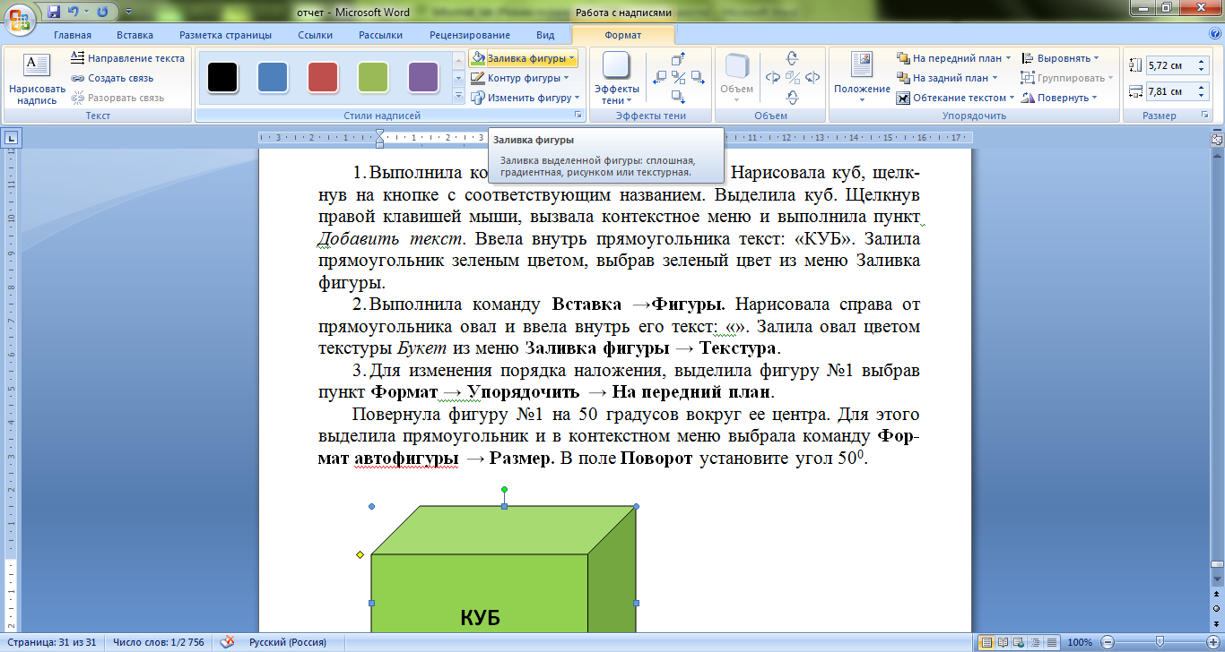The image size is (1225, 652).
Task: Switch to the Вид tab
Action: (545, 35)
